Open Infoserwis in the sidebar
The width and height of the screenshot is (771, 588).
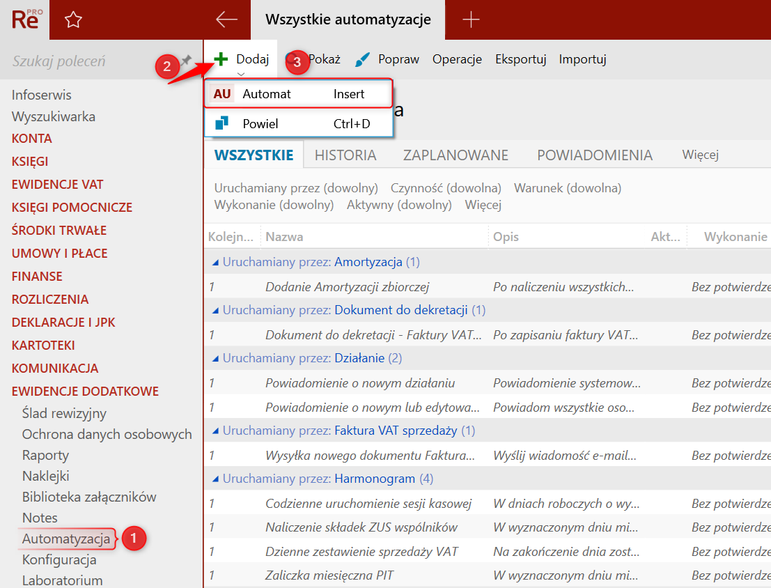(x=41, y=95)
